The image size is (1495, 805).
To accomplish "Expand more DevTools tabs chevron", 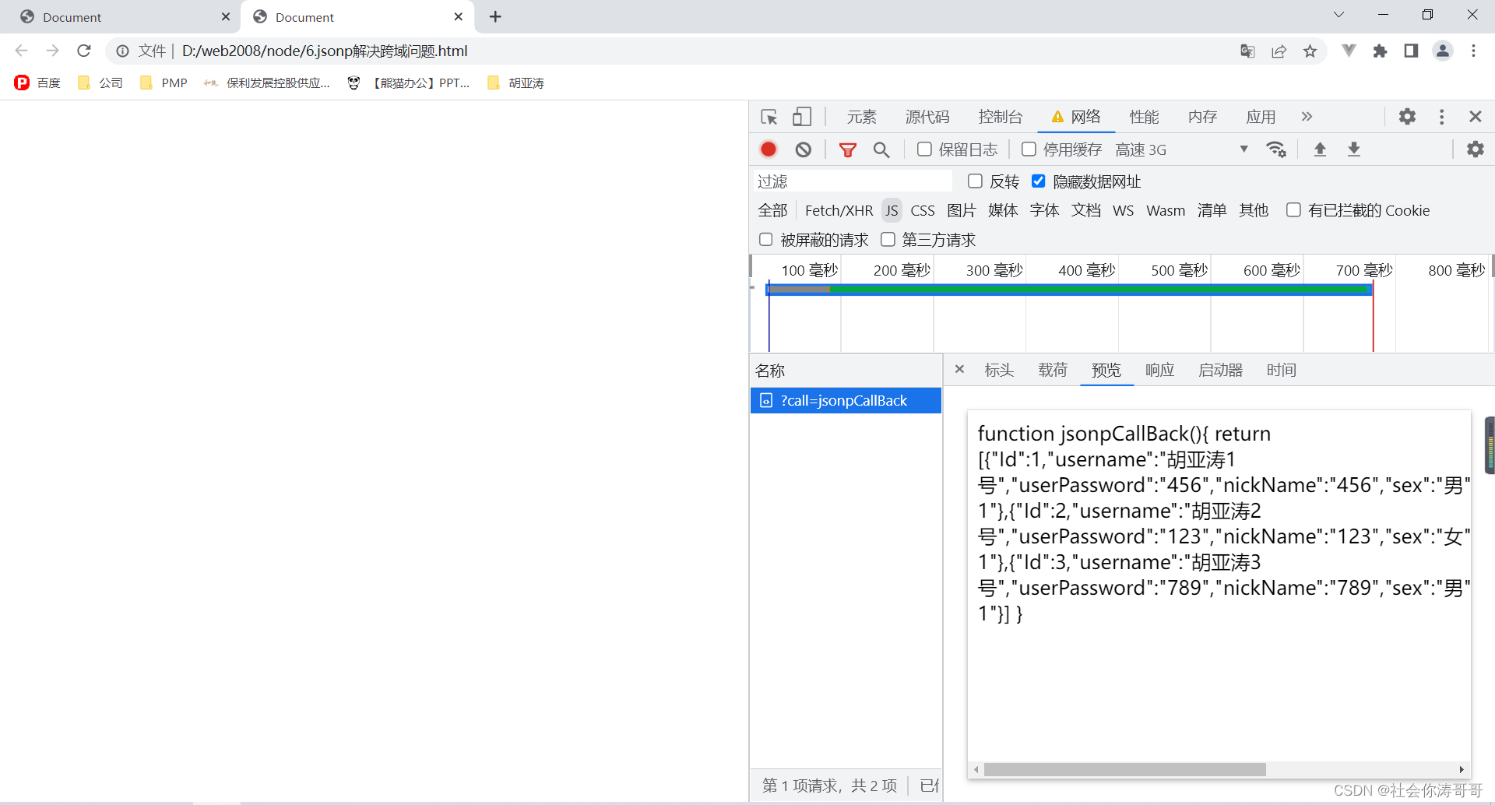I will click(x=1307, y=117).
